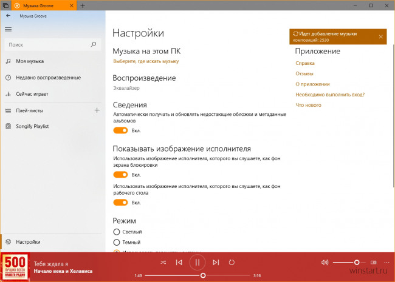Click Необходимо выполнить вход? link
Image resolution: width=395 pixels, height=282 pixels.
(330, 95)
